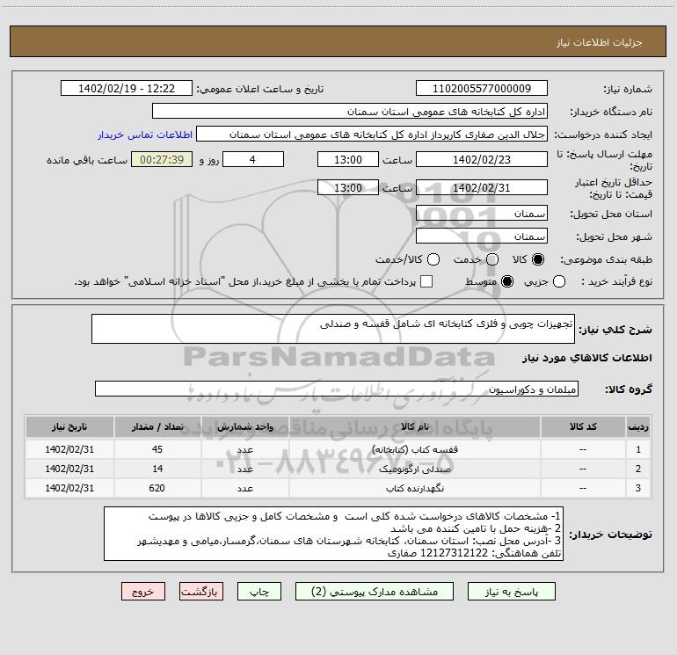Click the response deadline time 13:00
Screen dimensions: 677x655
[x=348, y=159]
